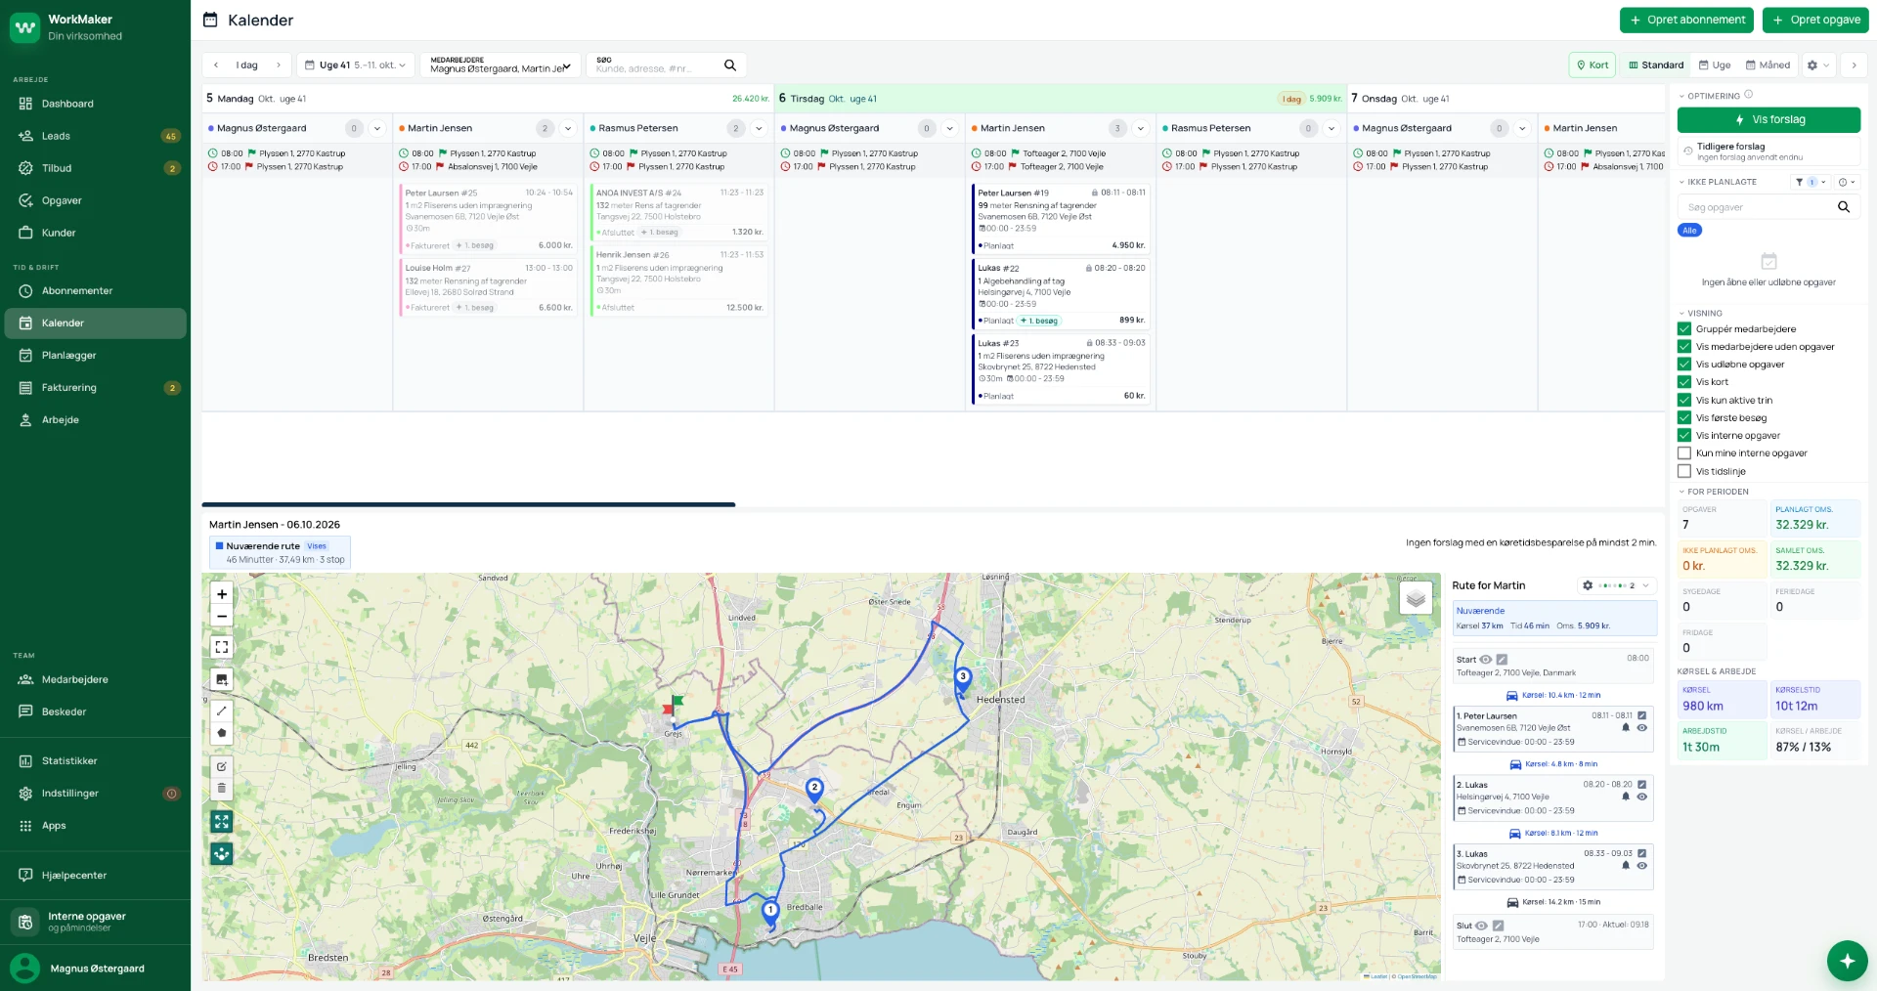The height and width of the screenshot is (991, 1877).
Task: Zoom out on the route map
Action: 222,617
